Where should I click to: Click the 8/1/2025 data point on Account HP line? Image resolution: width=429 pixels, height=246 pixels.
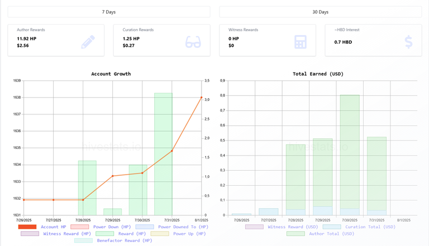[201, 97]
